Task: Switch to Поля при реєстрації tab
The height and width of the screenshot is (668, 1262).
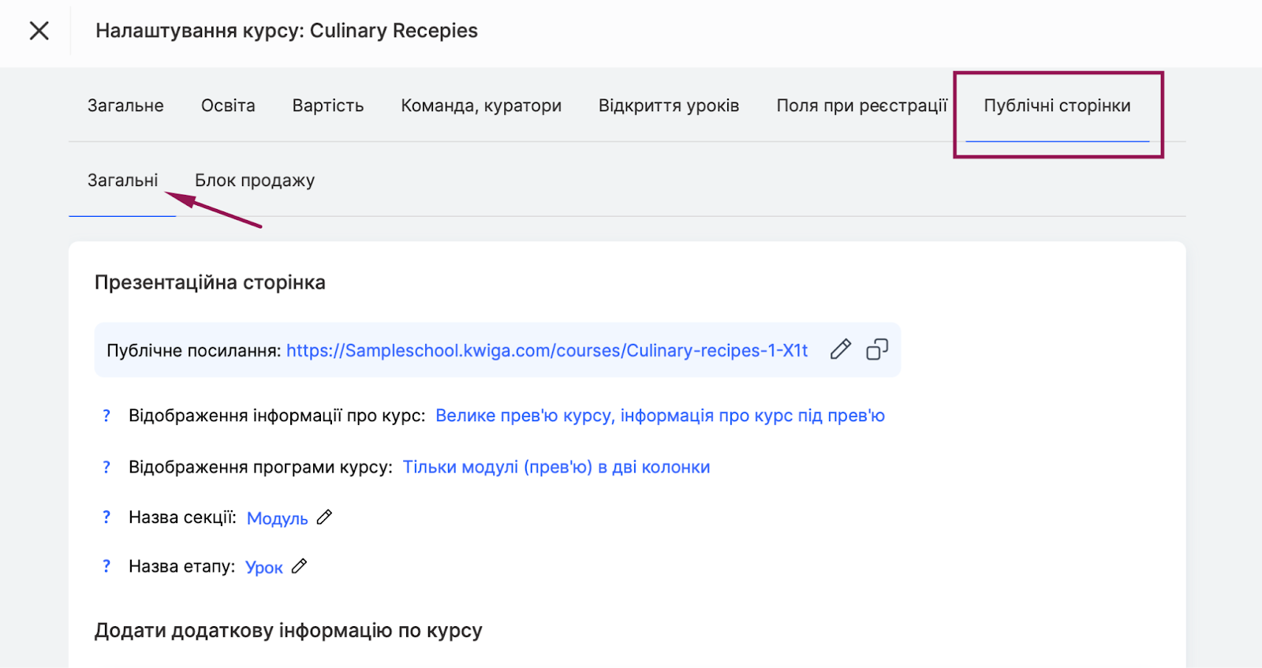Action: point(861,106)
